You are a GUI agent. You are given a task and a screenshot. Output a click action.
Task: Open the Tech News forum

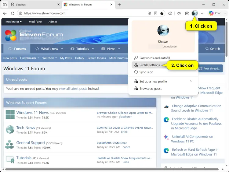(26, 128)
